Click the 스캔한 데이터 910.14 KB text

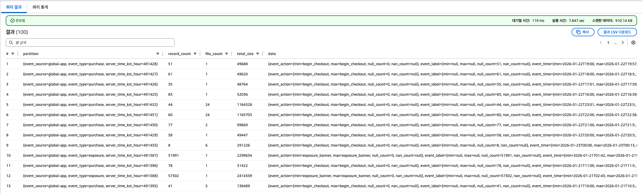tap(612, 21)
